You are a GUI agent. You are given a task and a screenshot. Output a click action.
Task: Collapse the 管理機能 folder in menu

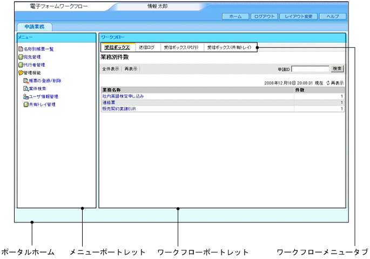[21, 72]
